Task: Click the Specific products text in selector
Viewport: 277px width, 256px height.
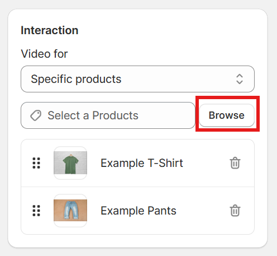Action: [76, 79]
